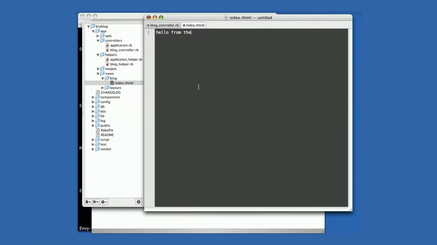Click the Ruby file icon beside application.rb
Viewport: 437px width, 245px height.
point(107,45)
